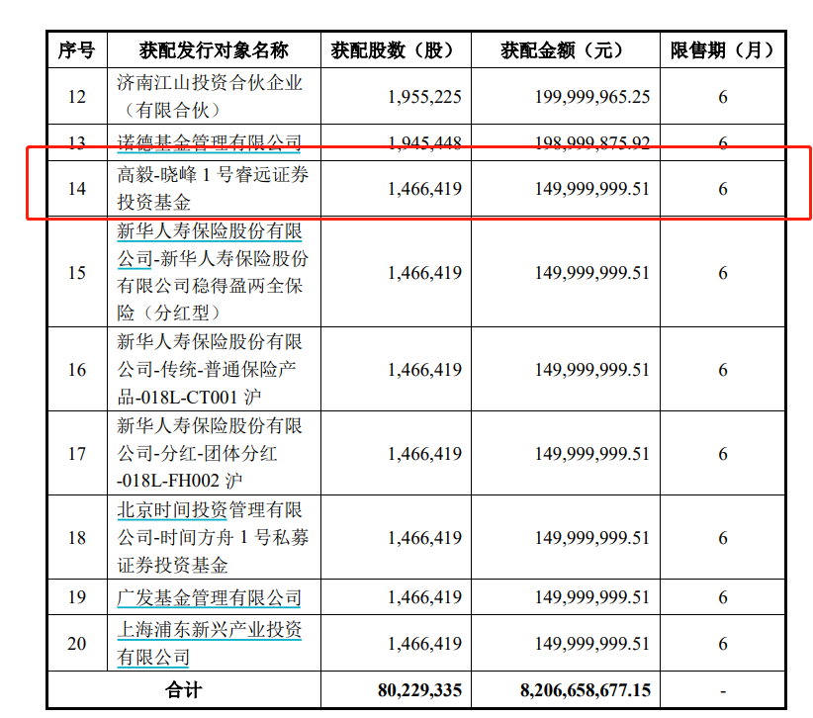813x718 pixels.
Task: Click 高毅-晓峰 1 号睿远证券投资基金 cell
Action: point(213,189)
